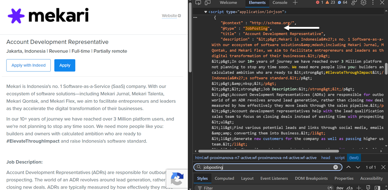388x190 pixels.
Task: Toggle the computed styles sidebar icon
Action: (x=377, y=188)
